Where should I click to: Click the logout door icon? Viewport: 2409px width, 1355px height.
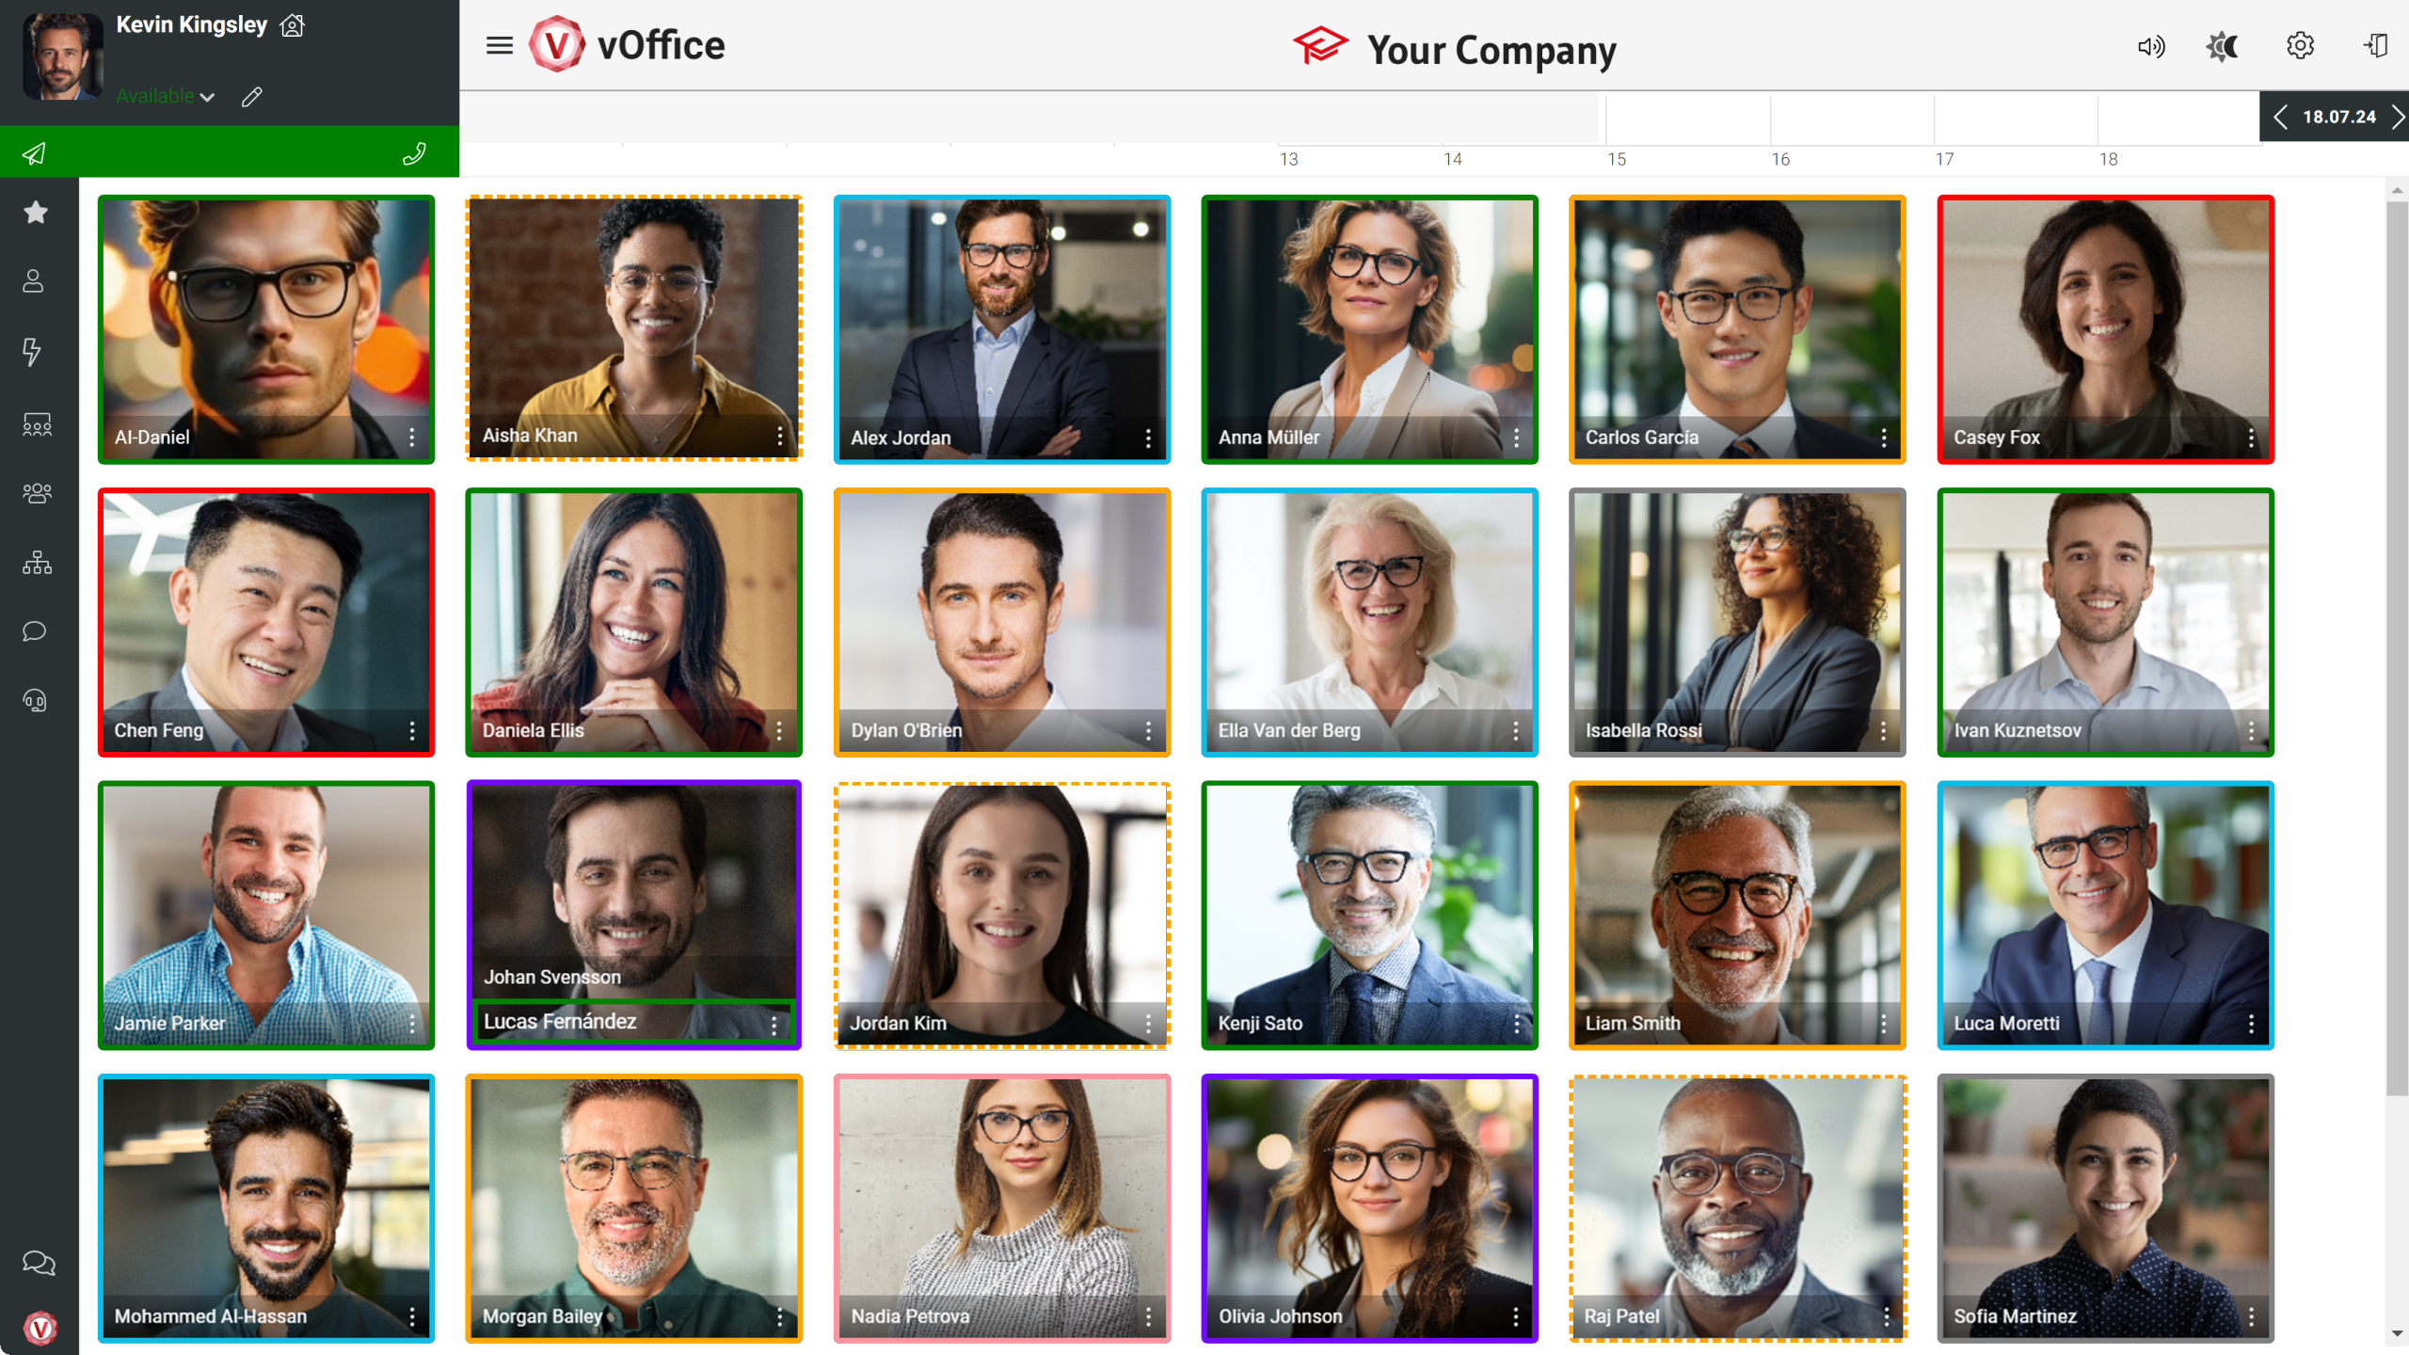pos(2375,45)
